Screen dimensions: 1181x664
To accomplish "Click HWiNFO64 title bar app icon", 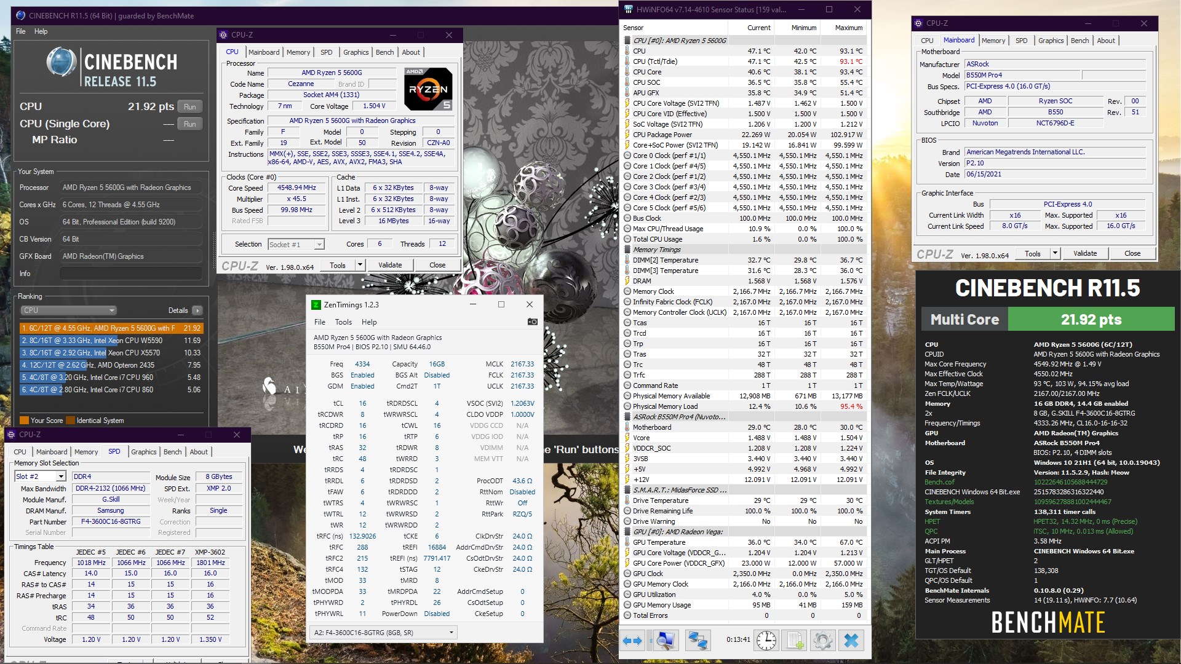I will click(628, 9).
